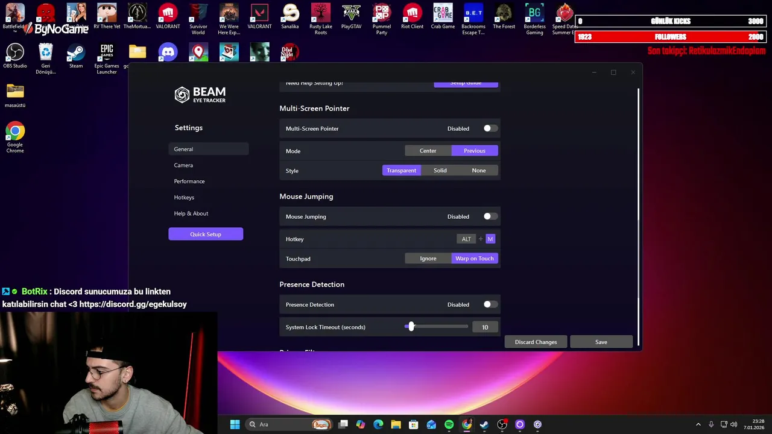The width and height of the screenshot is (772, 434).
Task: Open Geri Dönüşüm recycle bin
Action: pyautogui.click(x=45, y=59)
